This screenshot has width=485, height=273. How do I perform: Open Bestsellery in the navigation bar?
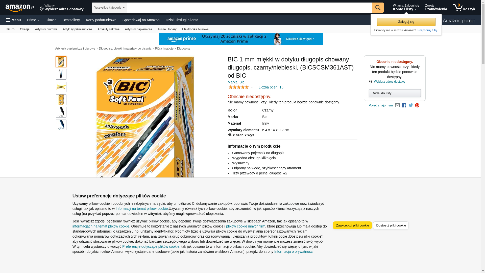[x=71, y=20]
